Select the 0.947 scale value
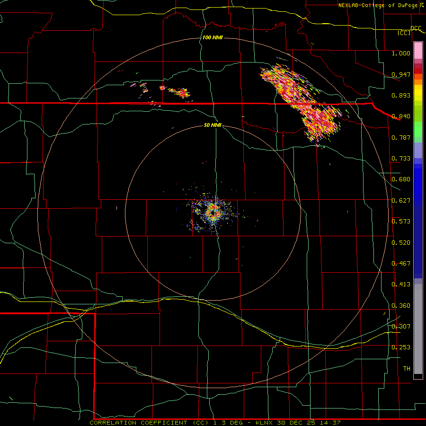Viewport: 426px width, 426px height. (401, 74)
